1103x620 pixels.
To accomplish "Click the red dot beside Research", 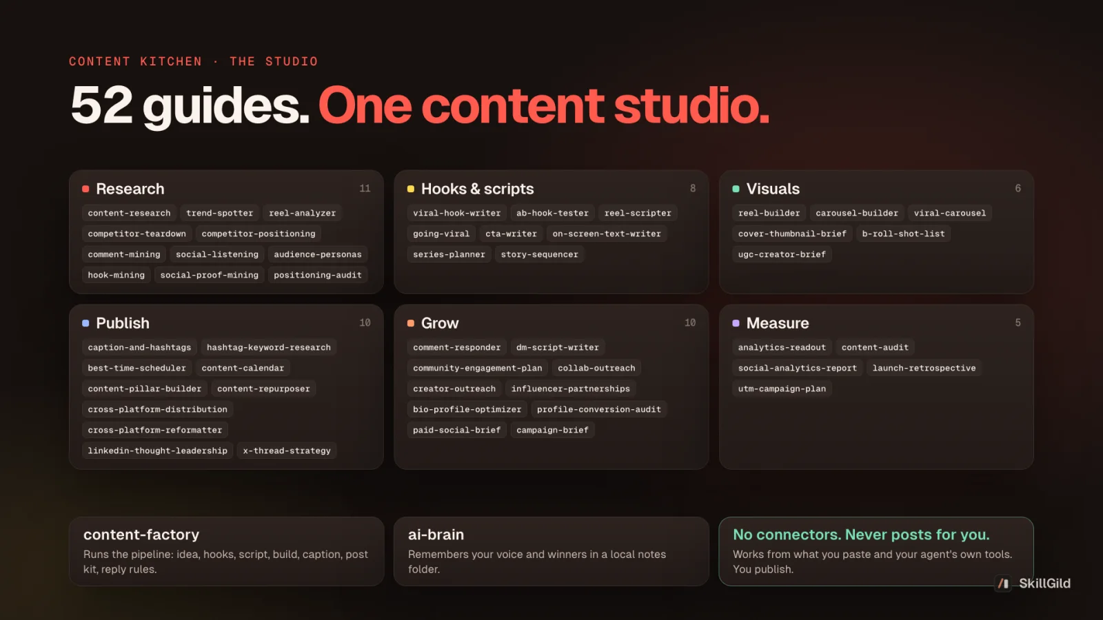I will click(x=85, y=189).
